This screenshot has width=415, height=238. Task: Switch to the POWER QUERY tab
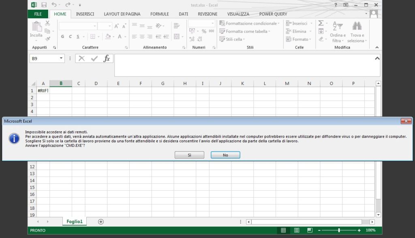[x=273, y=14]
